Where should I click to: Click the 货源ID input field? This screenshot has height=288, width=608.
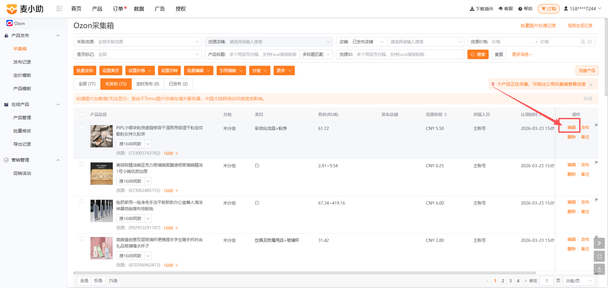(400, 54)
